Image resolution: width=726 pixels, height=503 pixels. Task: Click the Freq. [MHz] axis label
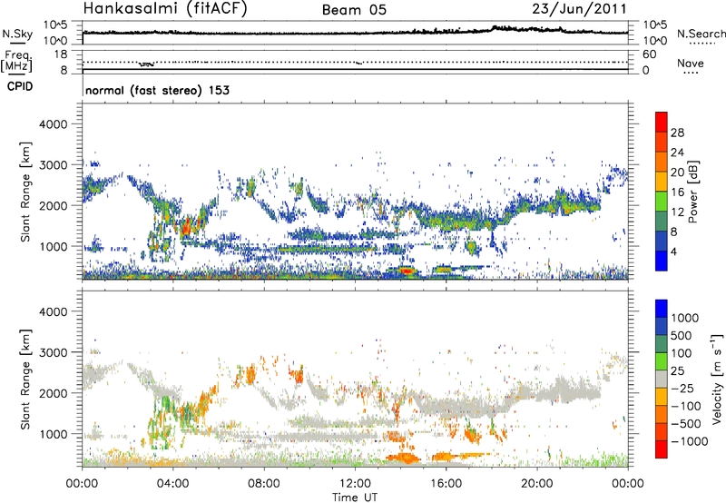[x=16, y=62]
